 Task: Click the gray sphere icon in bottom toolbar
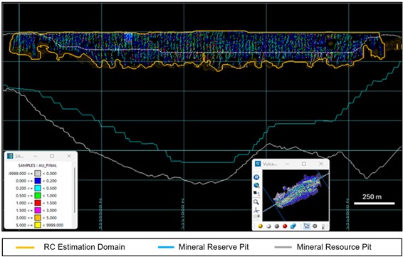coord(277,226)
